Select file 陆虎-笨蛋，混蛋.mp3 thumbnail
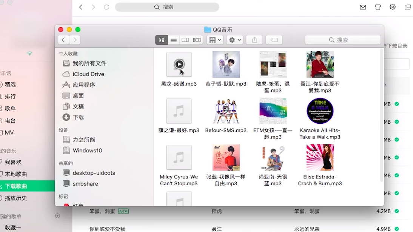Screen dimensions: 413x232 click(273, 64)
